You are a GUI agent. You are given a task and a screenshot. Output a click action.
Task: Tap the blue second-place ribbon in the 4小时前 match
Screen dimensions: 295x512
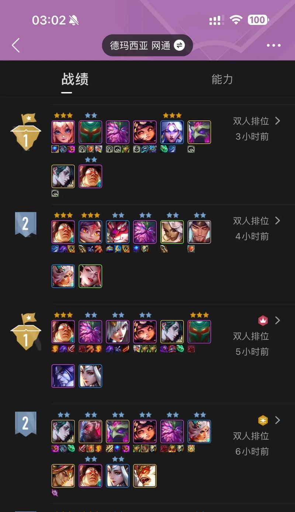click(25, 224)
